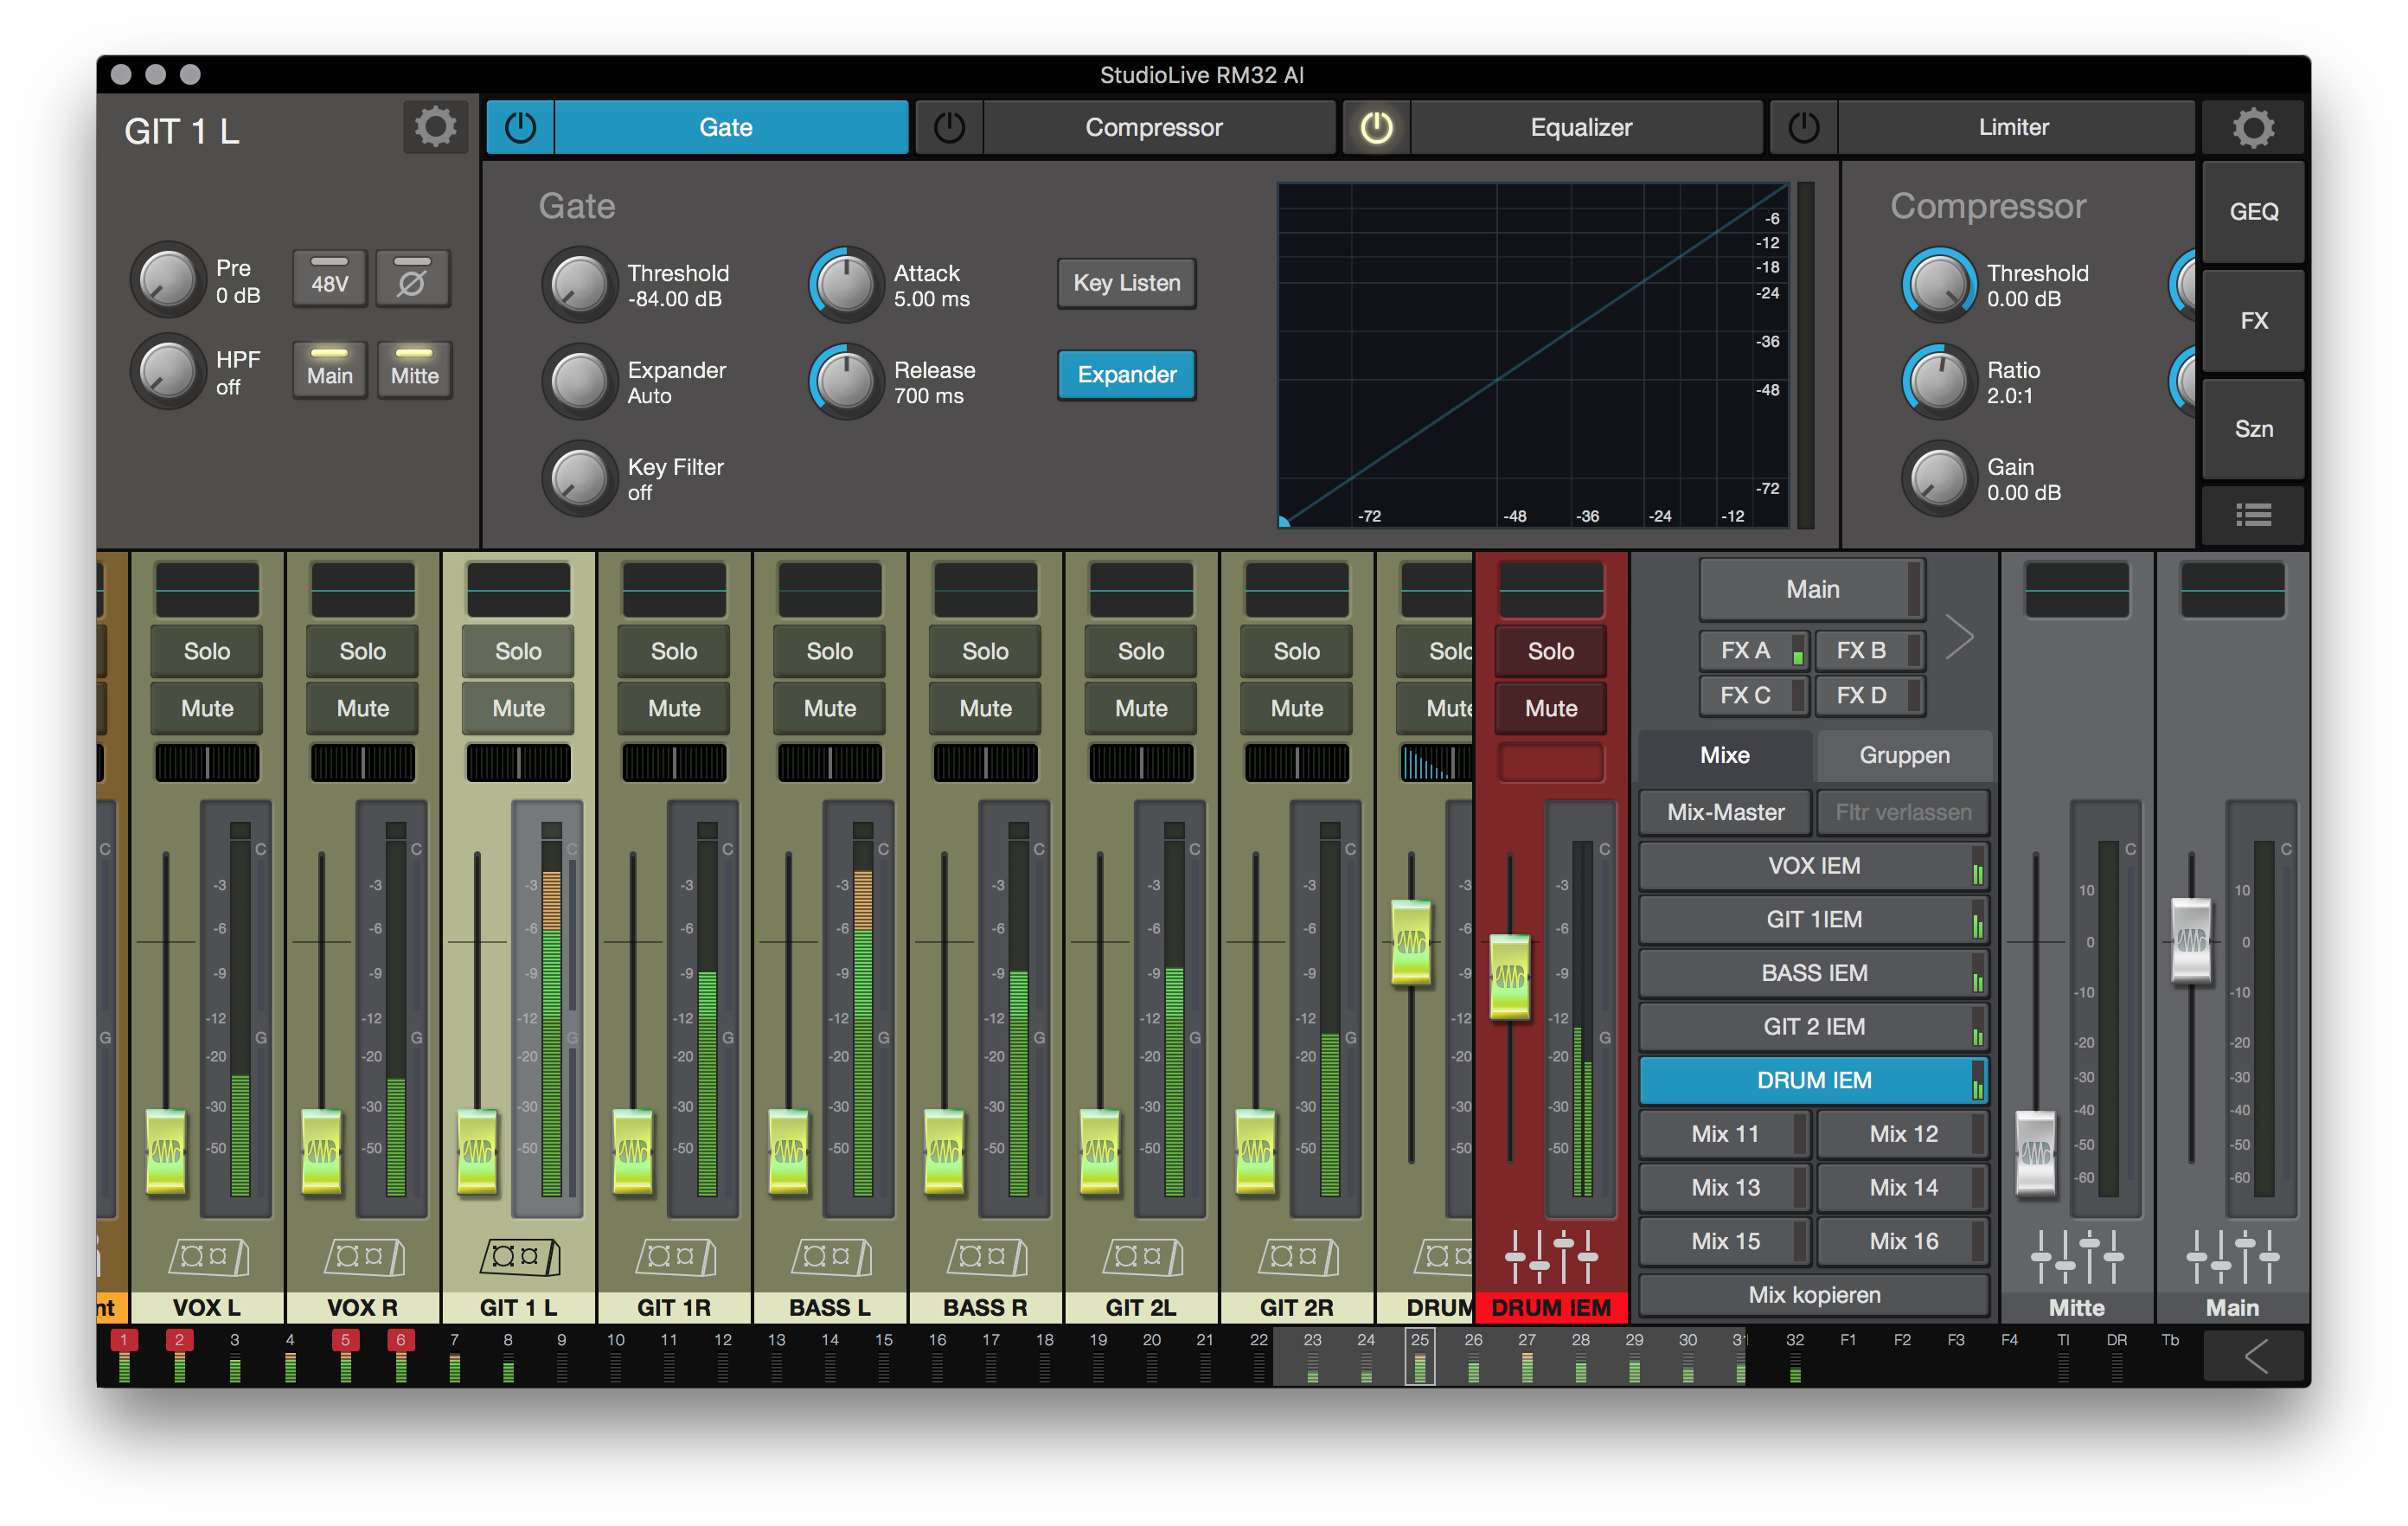
Task: Click the GIT 2L fat channel icon
Action: 1142,1256
